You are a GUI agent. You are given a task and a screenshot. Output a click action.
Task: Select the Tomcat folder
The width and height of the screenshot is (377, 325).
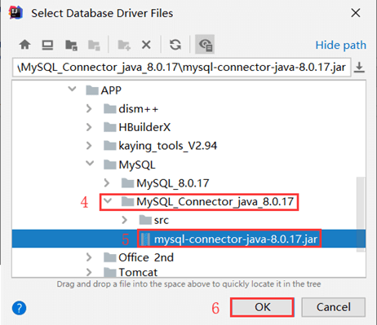[131, 272]
